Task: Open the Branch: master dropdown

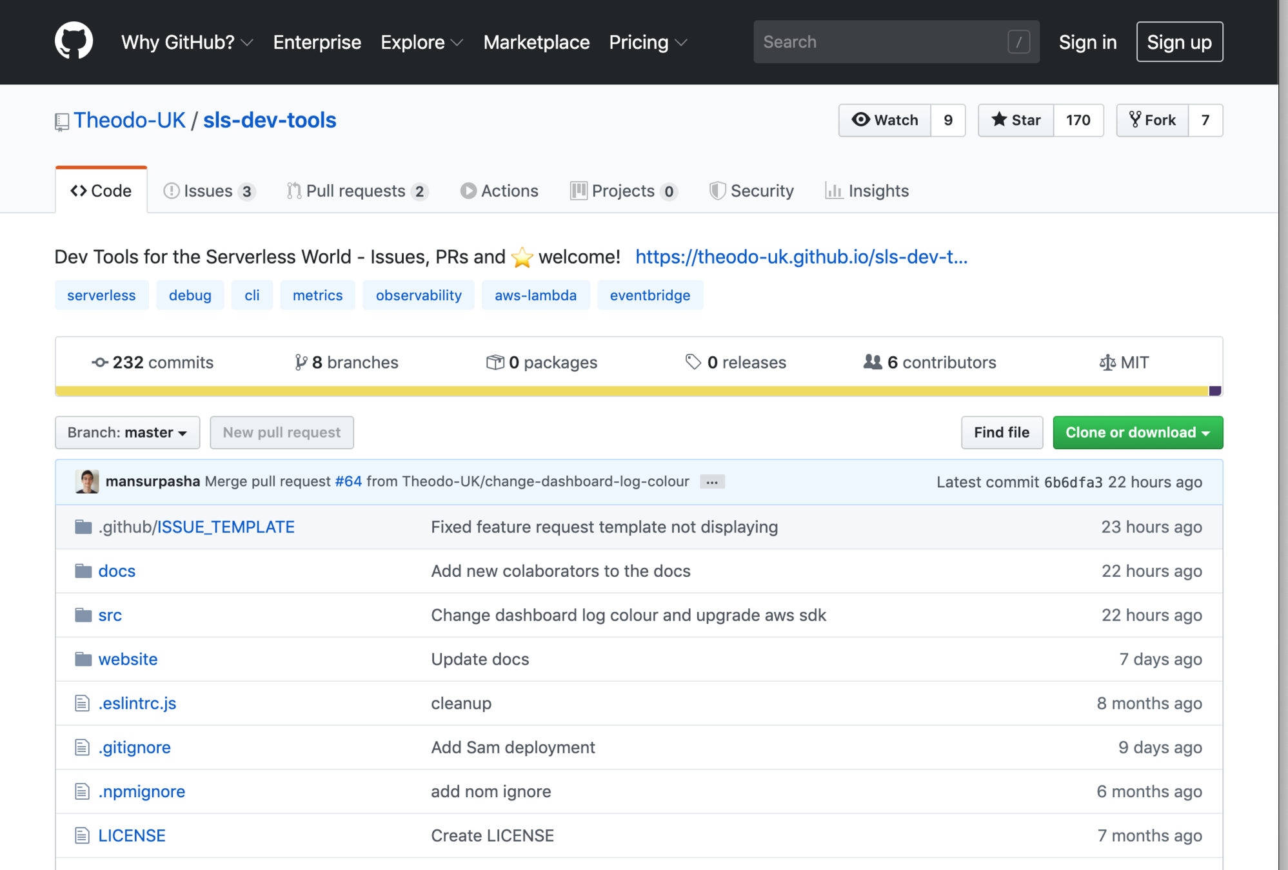Action: (127, 432)
